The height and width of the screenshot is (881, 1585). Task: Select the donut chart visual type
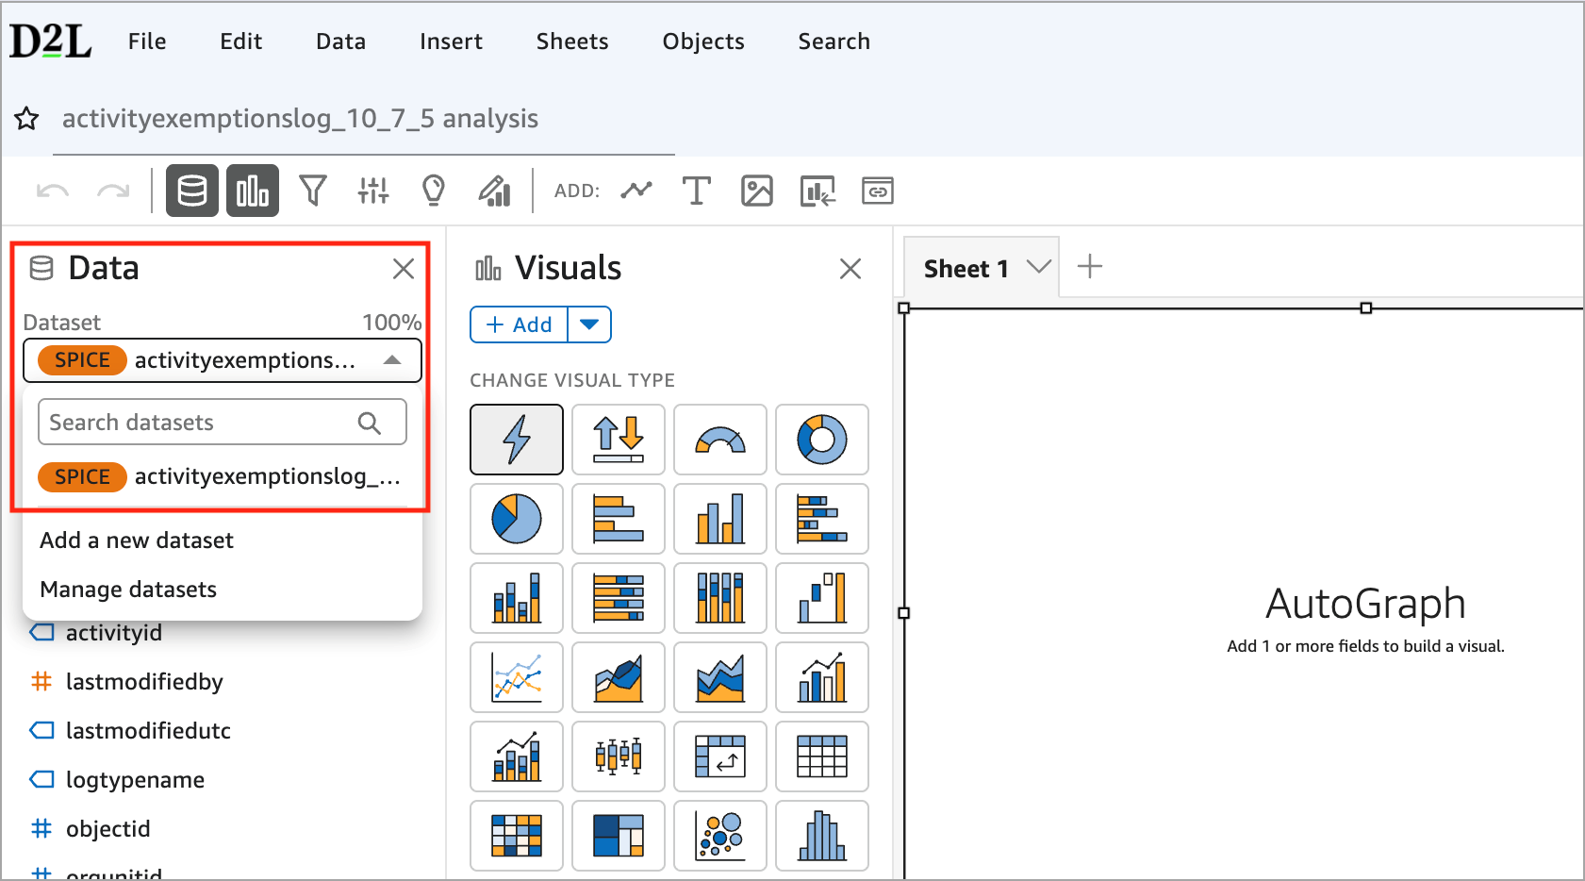pos(822,440)
